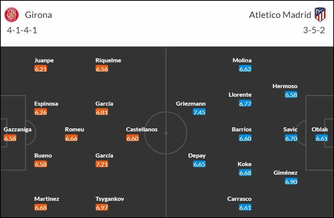Click the Atletico 3-5-2 formation text
The image size is (334, 218).
coord(314,30)
